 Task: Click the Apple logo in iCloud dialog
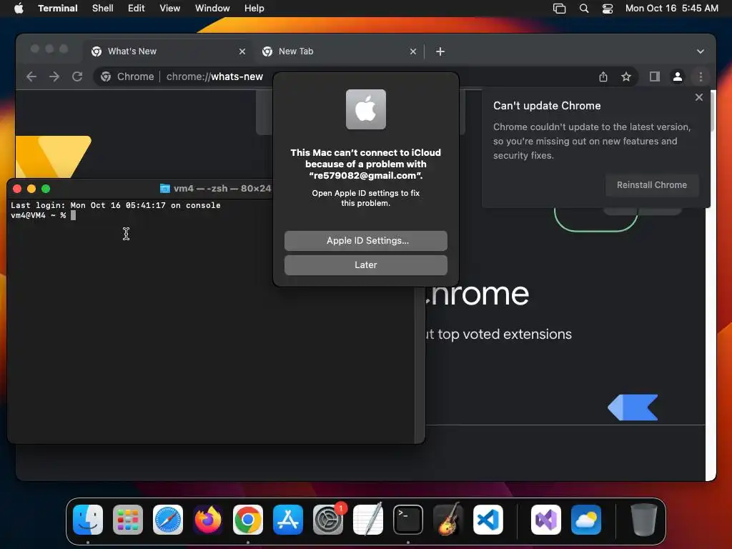366,109
